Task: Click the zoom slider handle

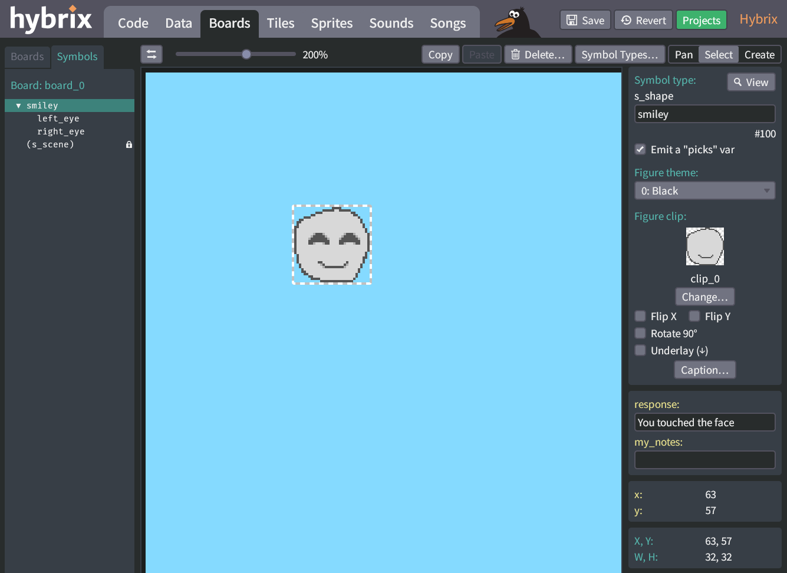Action: (x=246, y=54)
